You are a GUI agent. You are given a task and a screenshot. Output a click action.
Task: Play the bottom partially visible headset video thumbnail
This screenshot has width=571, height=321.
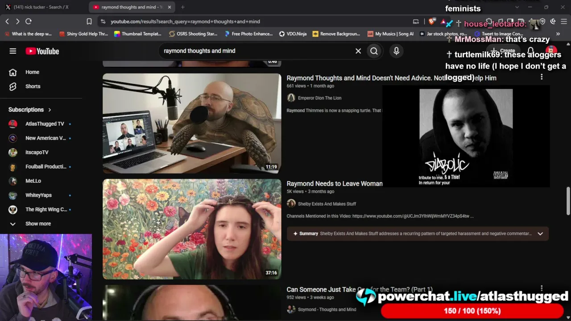(x=192, y=303)
